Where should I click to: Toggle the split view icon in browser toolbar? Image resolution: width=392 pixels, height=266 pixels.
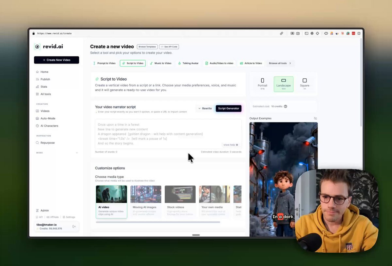pos(359,33)
